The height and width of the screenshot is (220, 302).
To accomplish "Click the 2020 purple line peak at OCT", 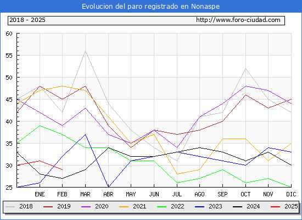I will tap(245, 86).
